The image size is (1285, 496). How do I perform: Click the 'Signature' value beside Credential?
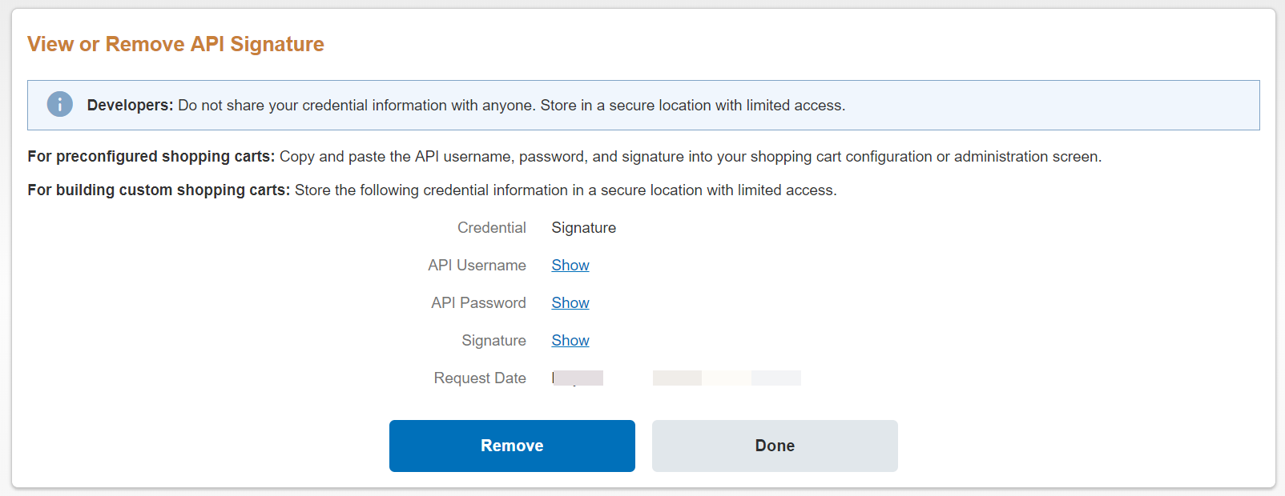click(x=584, y=227)
